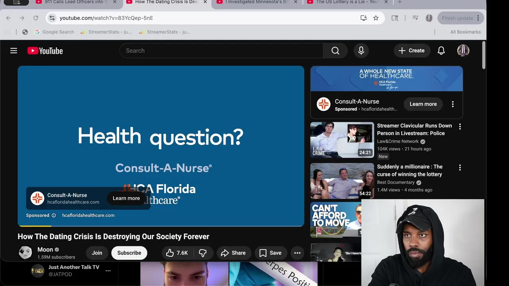Image resolution: width=509 pixels, height=286 pixels.
Task: Bookmark this page with star icon
Action: click(376, 18)
